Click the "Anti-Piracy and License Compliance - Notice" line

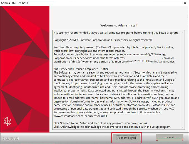click(81, 69)
